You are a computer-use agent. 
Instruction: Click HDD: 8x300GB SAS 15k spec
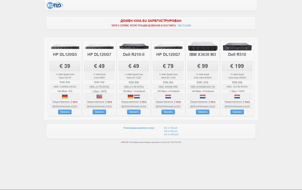(203, 87)
